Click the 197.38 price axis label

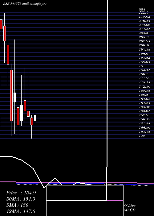point(144,49)
